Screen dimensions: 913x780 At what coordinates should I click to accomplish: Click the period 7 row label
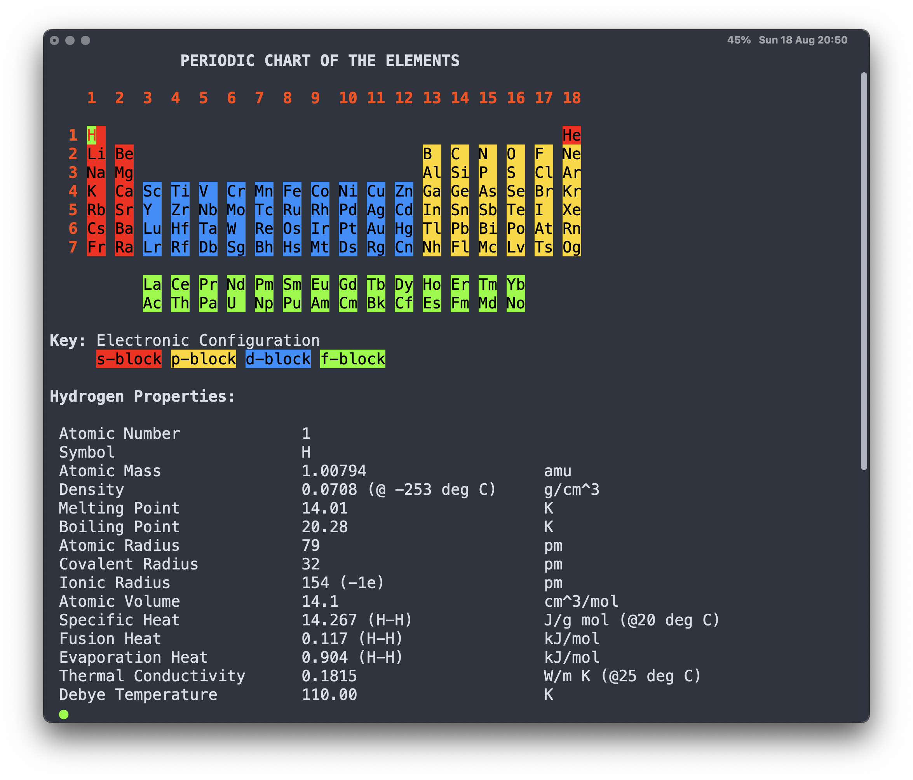click(x=73, y=247)
